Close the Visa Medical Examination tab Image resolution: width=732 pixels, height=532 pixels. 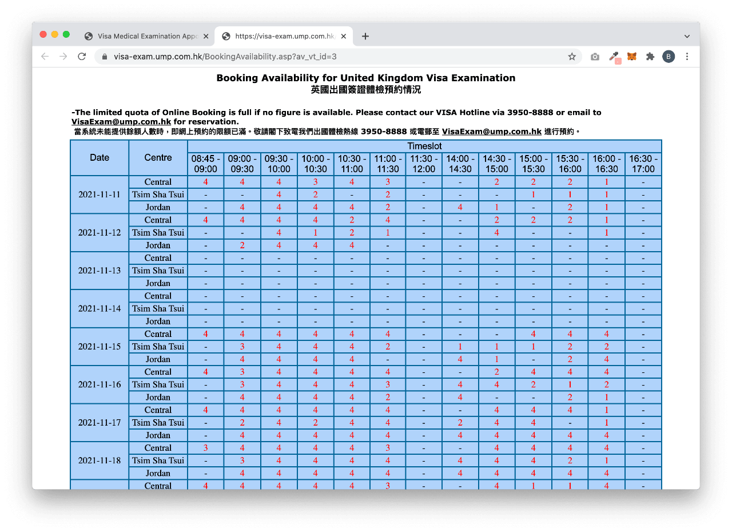206,36
